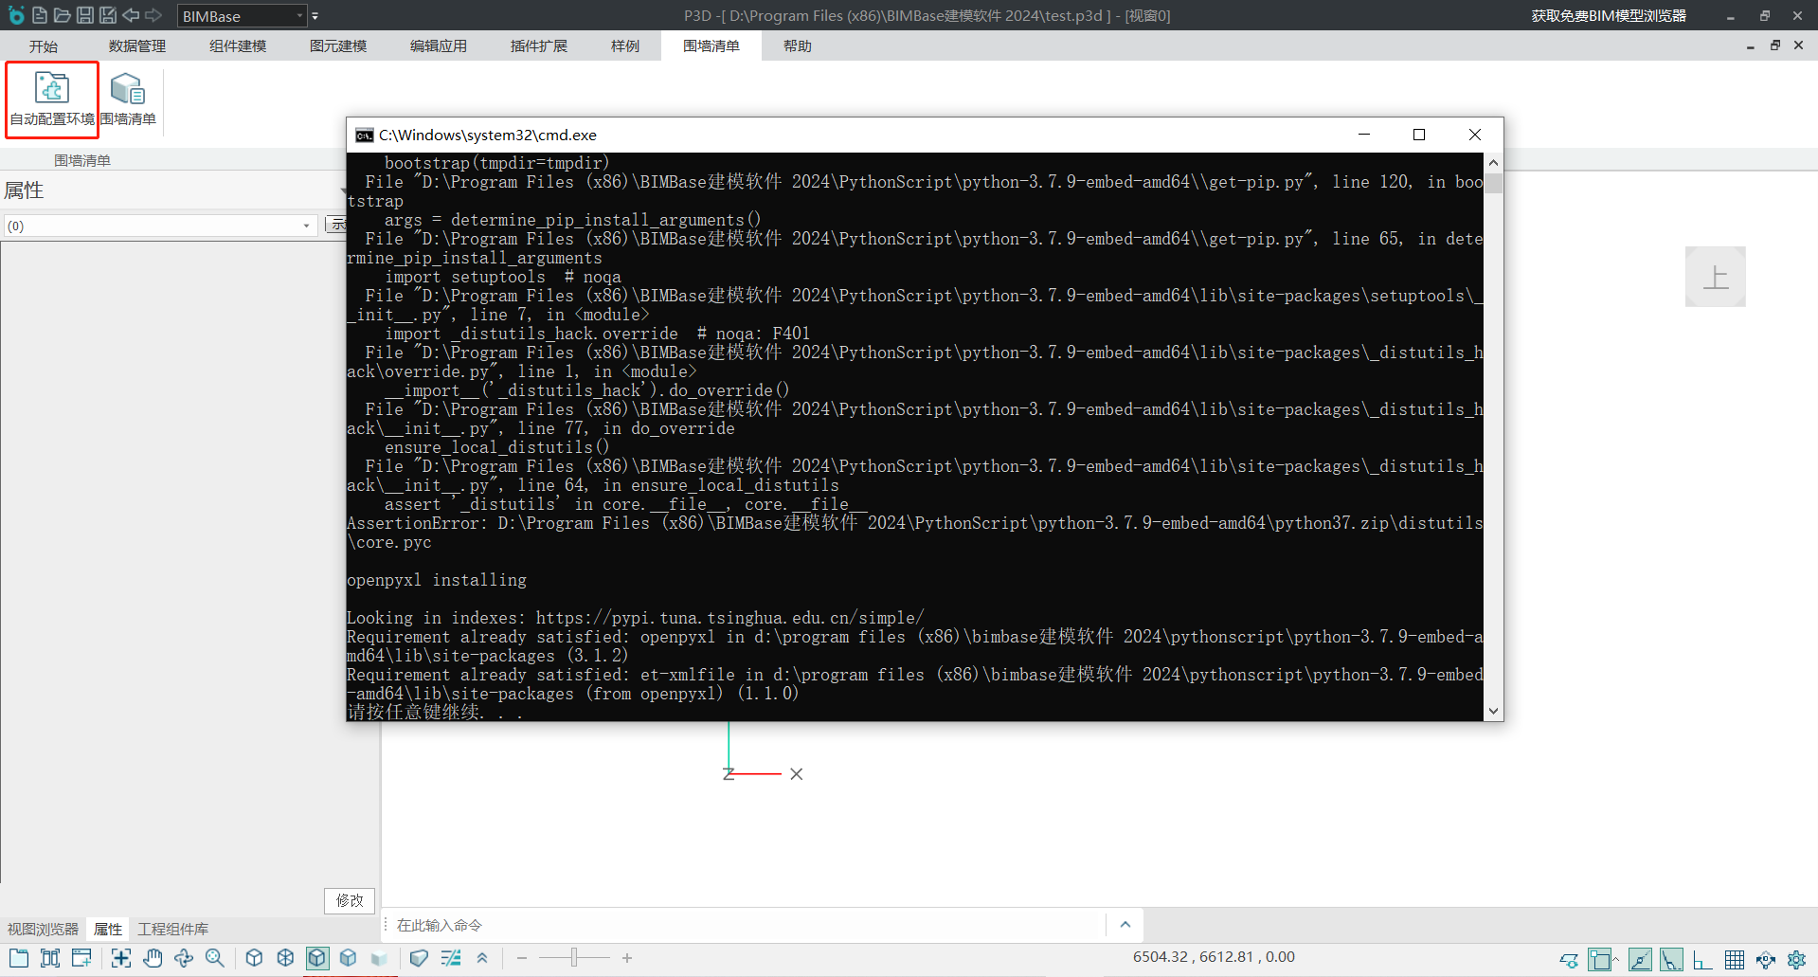
Task: Click the minus button of zoom slider
Action: tap(522, 958)
